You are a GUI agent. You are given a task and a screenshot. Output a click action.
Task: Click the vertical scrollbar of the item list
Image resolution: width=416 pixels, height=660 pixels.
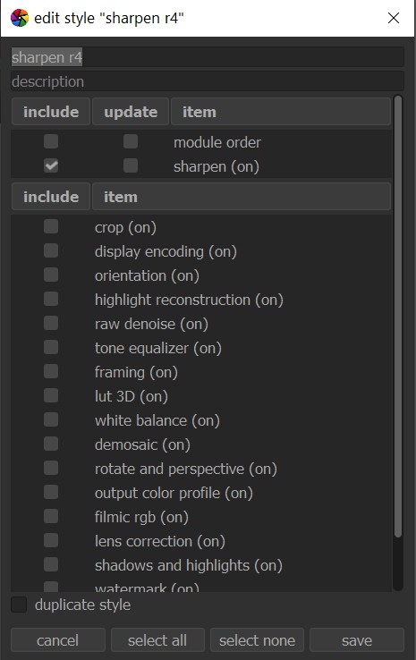point(398,316)
